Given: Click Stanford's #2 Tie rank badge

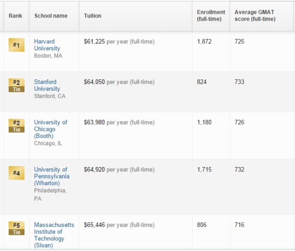Looking at the screenshot, I should click(x=16, y=85).
